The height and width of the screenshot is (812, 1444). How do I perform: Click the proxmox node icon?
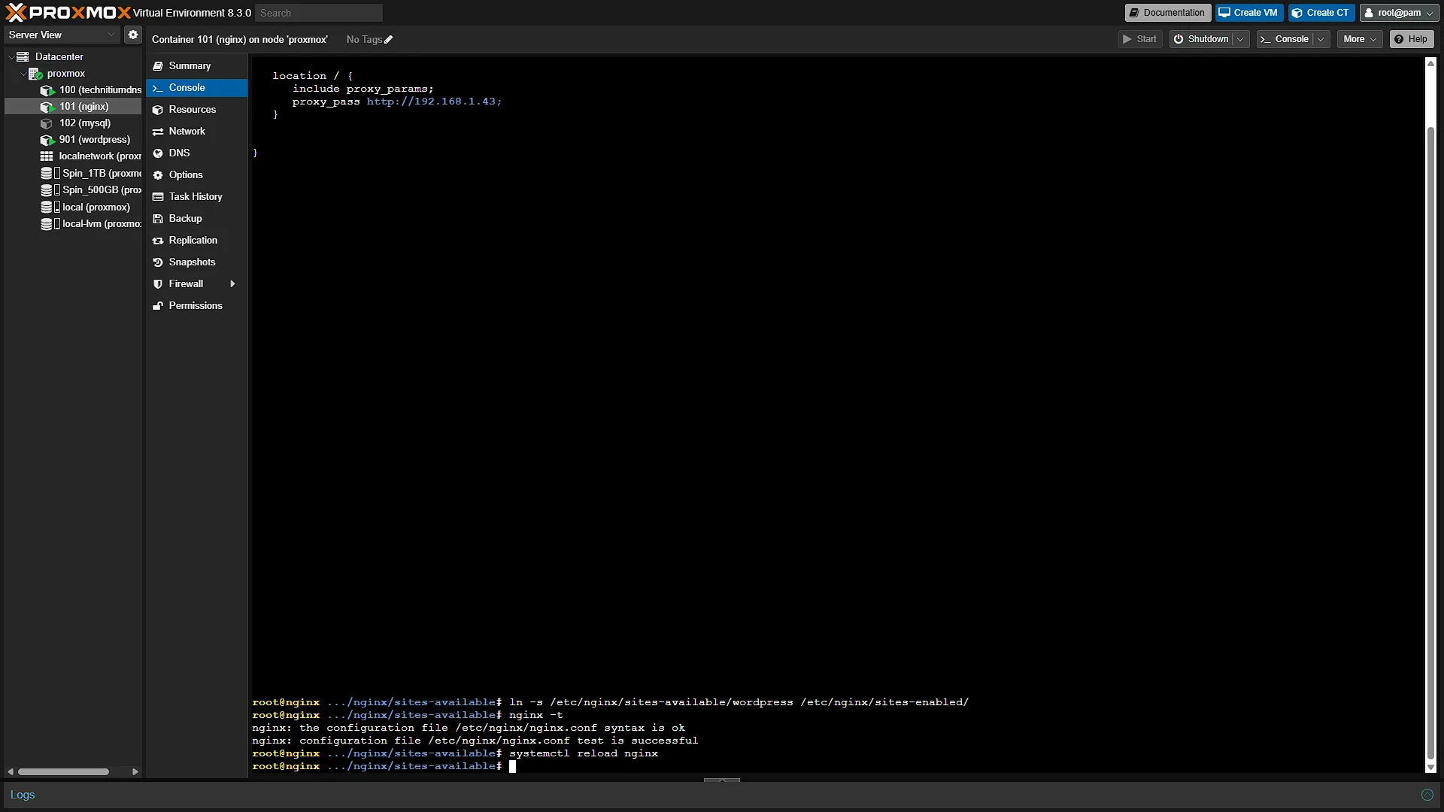(x=35, y=74)
